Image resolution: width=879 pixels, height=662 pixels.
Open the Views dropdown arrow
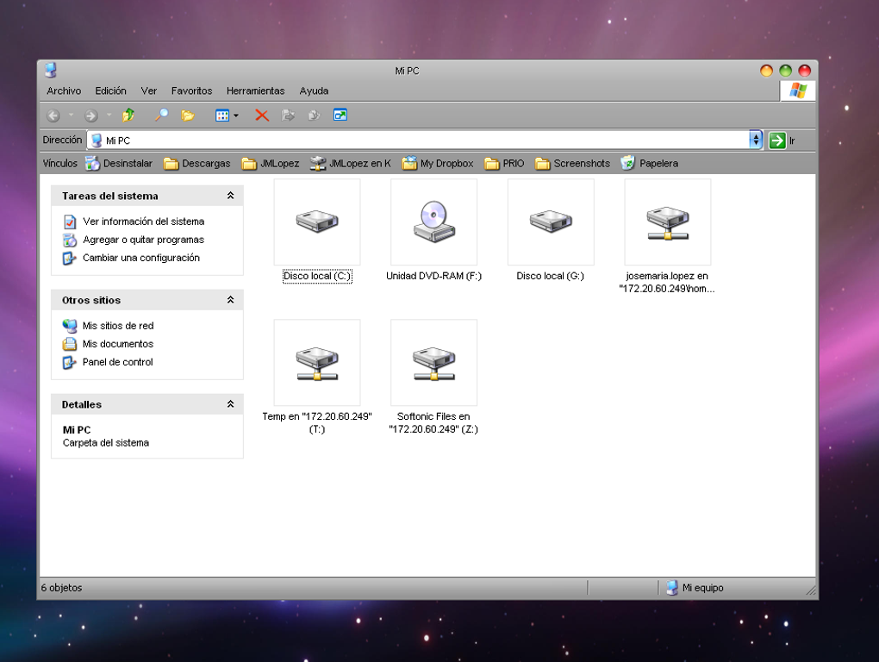point(236,116)
